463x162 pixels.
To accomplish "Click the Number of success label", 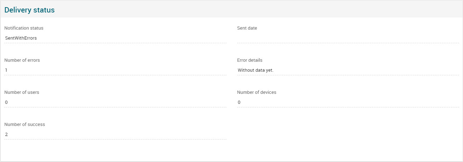I will coord(24,124).
